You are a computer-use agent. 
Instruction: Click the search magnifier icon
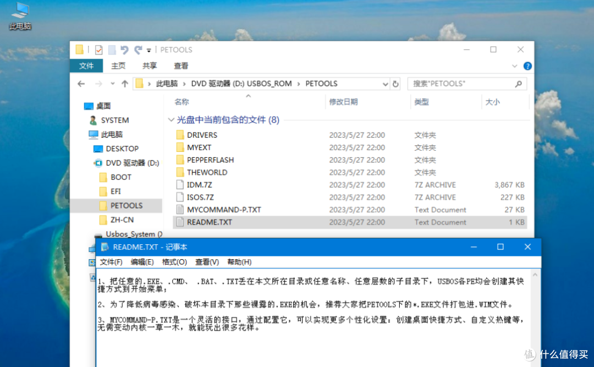pyautogui.click(x=519, y=84)
